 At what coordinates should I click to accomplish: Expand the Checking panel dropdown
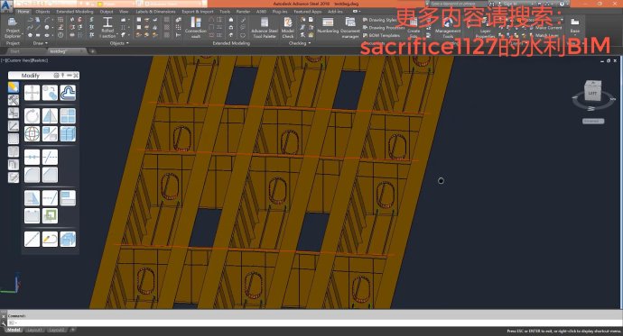point(300,43)
